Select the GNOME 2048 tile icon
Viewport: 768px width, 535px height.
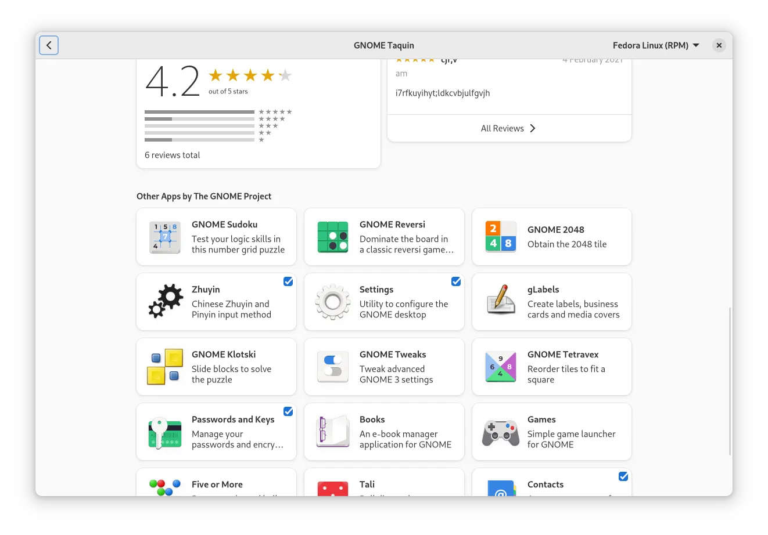click(501, 237)
